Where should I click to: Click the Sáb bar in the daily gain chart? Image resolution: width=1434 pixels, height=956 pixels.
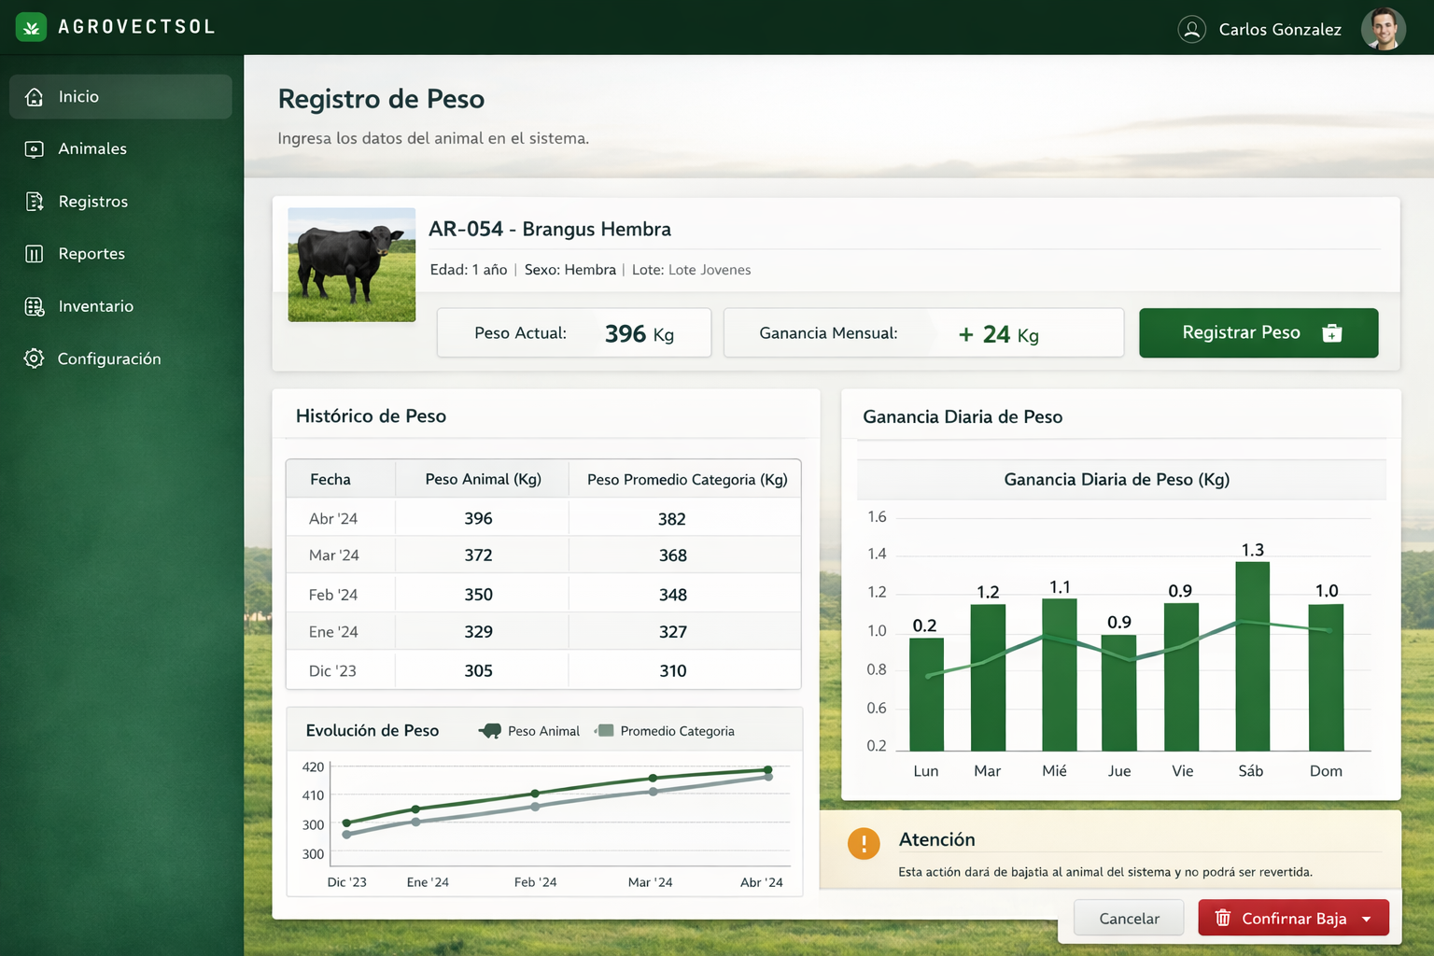(1252, 656)
